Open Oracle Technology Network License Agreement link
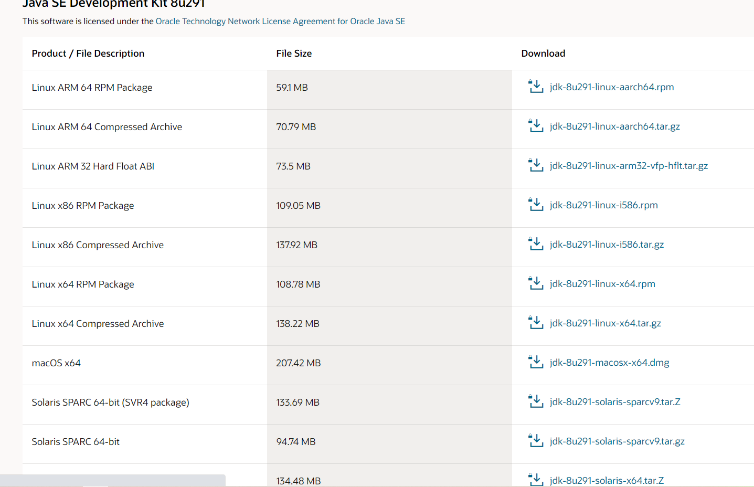 (x=280, y=21)
